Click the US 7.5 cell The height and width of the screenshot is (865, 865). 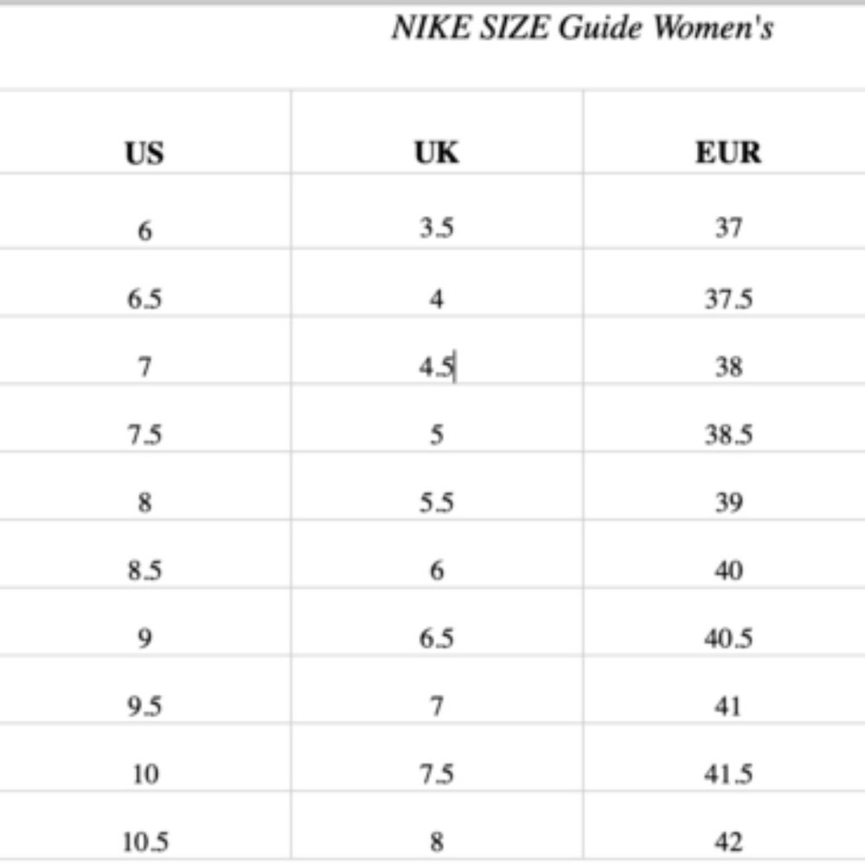tap(144, 434)
